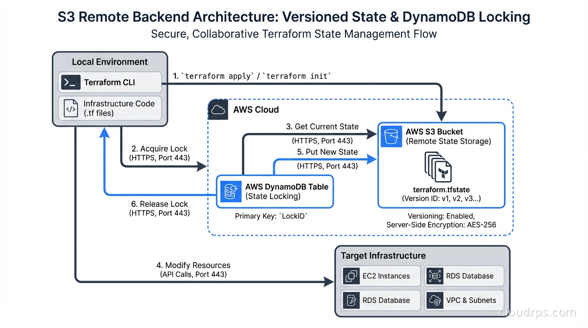Click the cloudrps.com watermark link

point(537,312)
